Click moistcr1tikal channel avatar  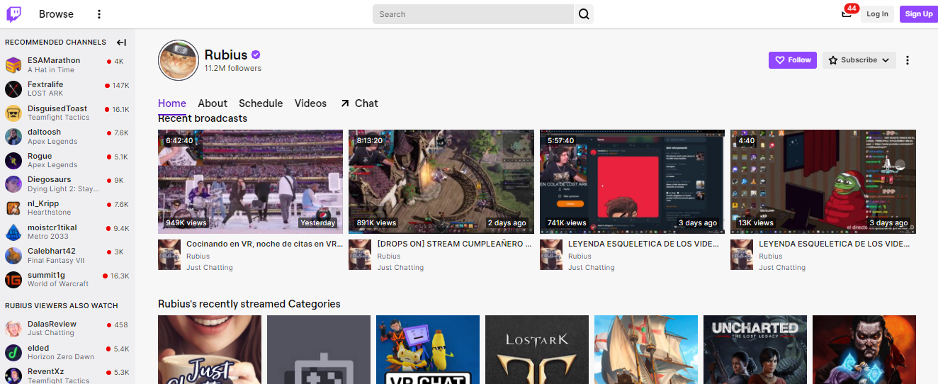click(13, 232)
